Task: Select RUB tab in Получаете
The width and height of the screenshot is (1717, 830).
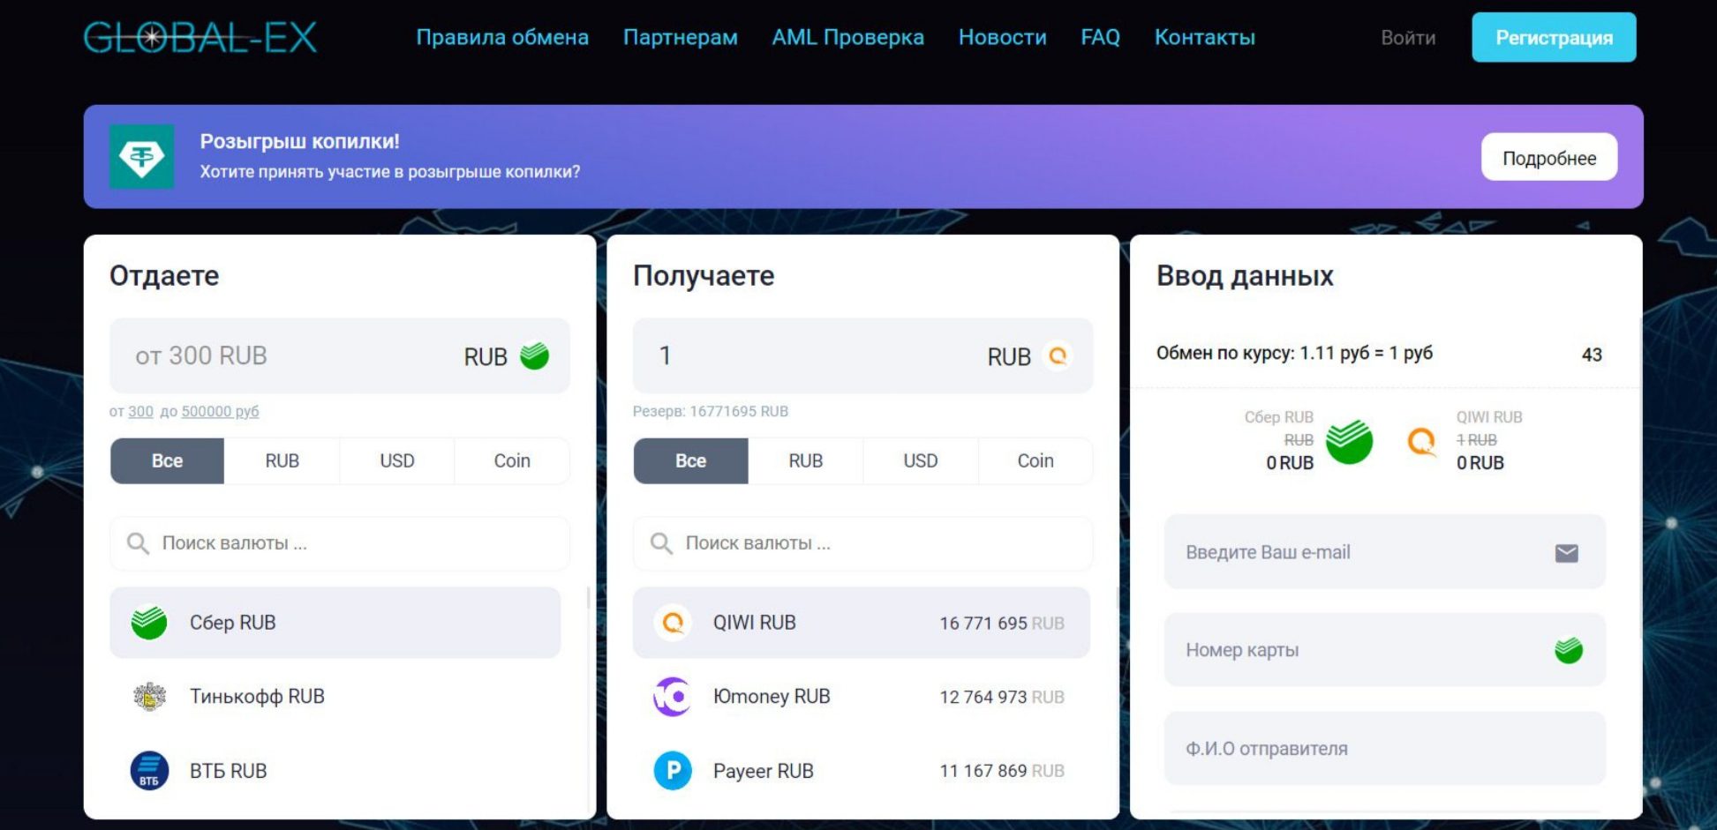Action: [x=805, y=460]
